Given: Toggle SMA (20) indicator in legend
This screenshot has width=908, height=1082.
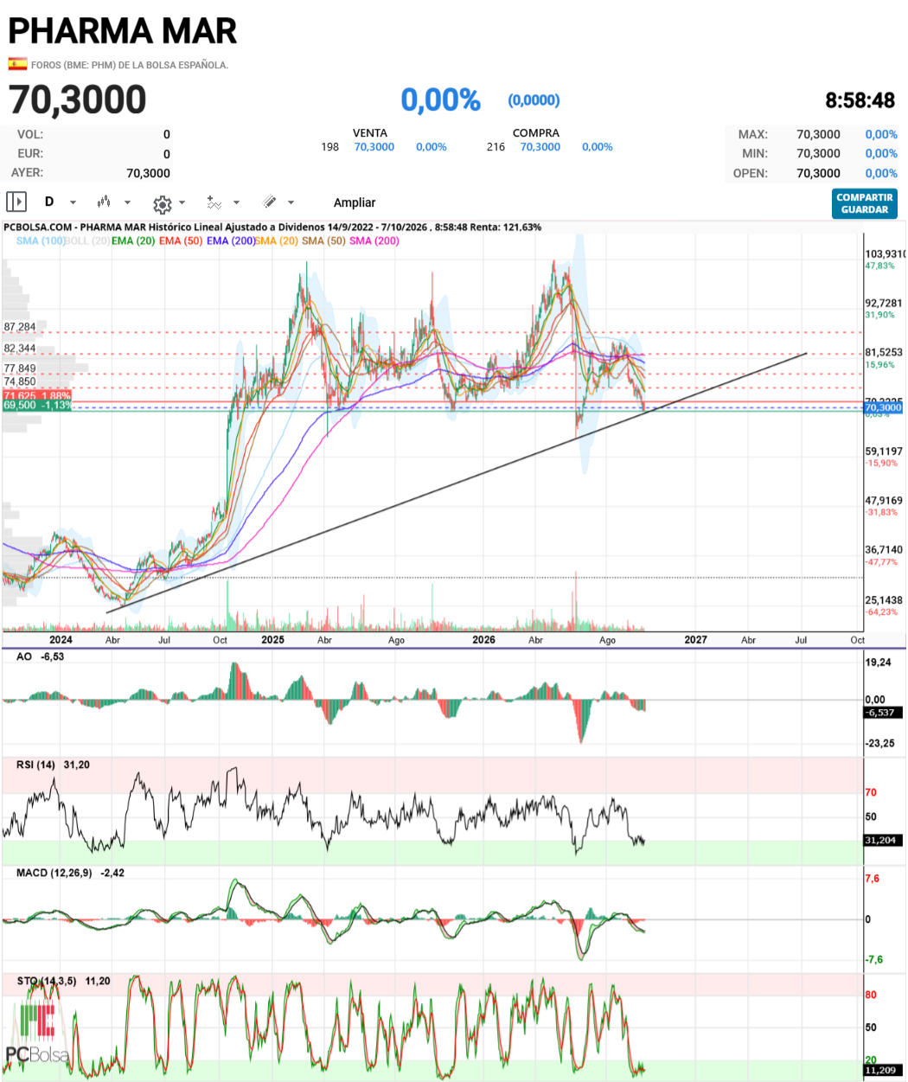Looking at the screenshot, I should [277, 240].
